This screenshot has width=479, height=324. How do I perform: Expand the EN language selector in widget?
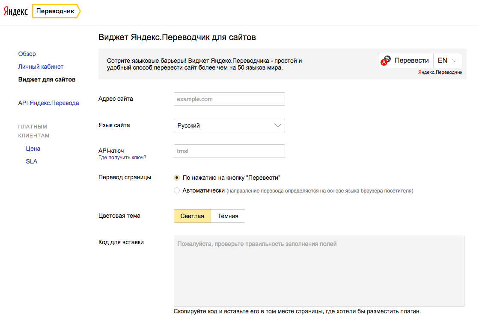click(x=448, y=61)
